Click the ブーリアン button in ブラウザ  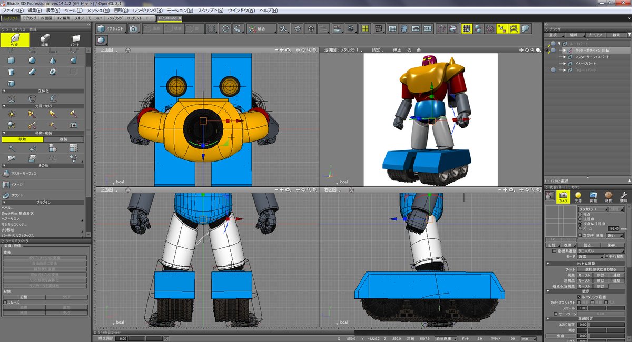point(595,35)
